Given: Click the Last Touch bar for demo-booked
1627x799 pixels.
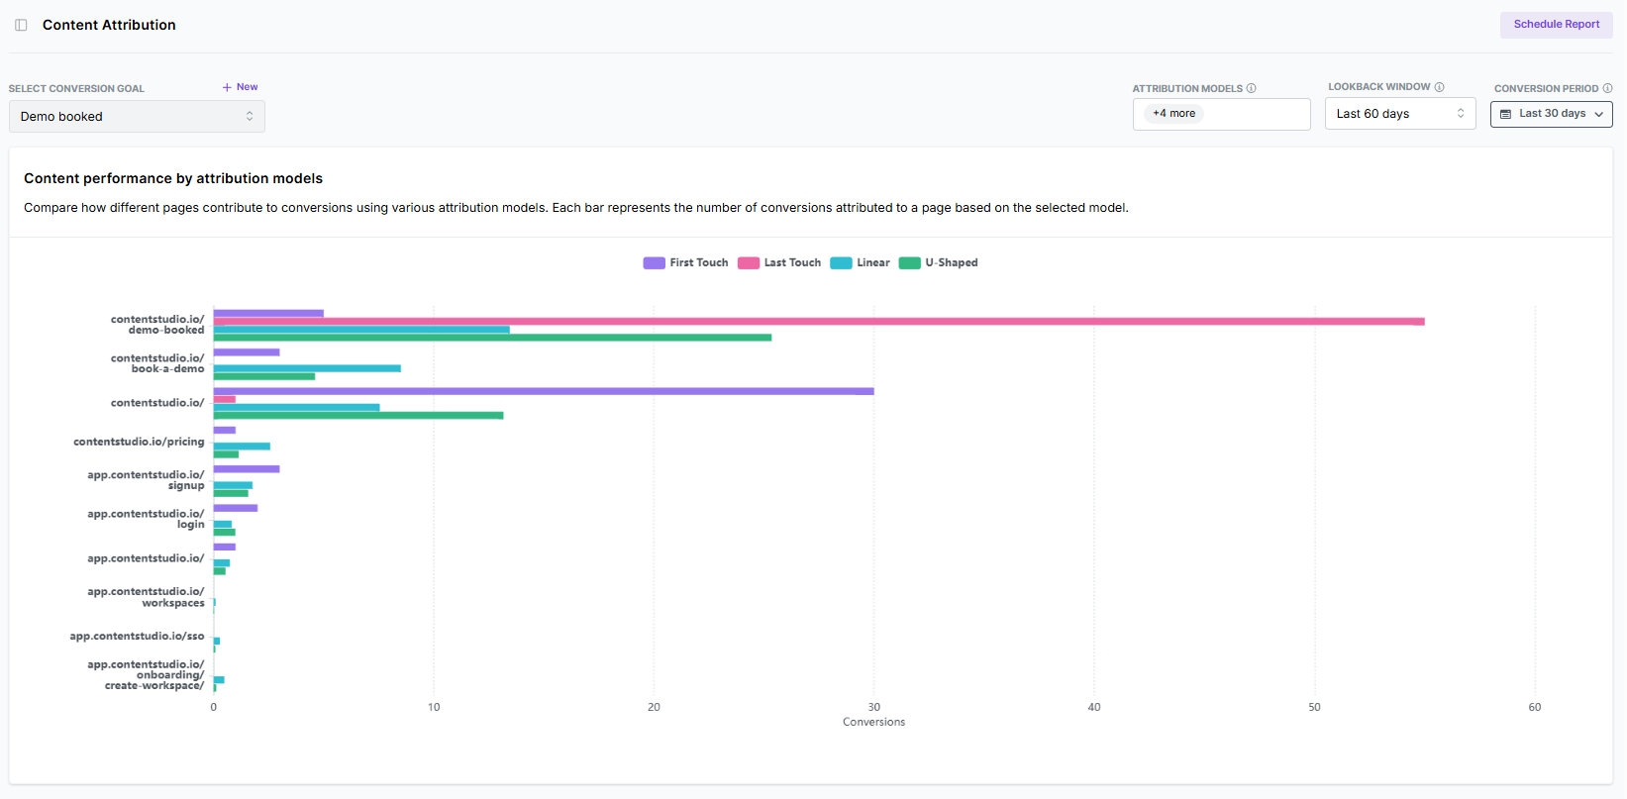Looking at the screenshot, I should (x=819, y=322).
